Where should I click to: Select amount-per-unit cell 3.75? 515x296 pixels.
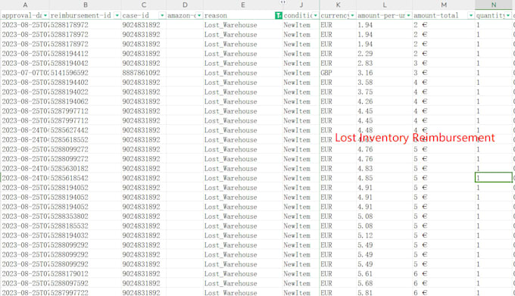click(384, 92)
